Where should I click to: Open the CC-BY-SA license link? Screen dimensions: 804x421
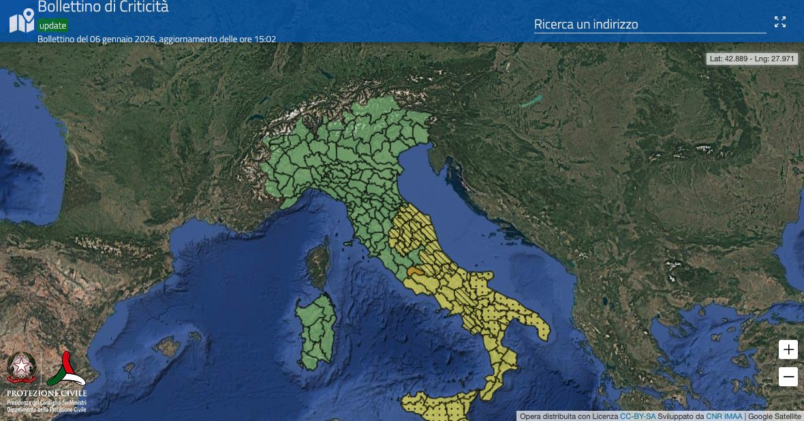click(x=638, y=416)
